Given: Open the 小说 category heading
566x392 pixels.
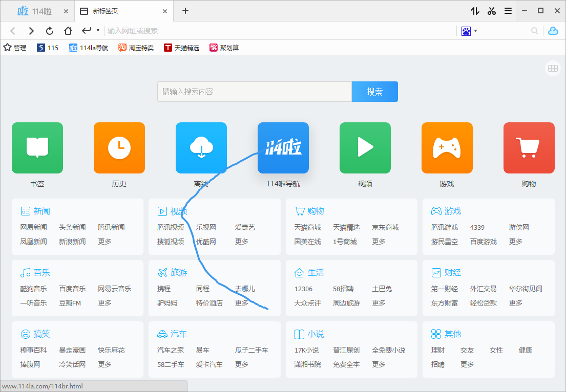Looking at the screenshot, I should (x=309, y=334).
